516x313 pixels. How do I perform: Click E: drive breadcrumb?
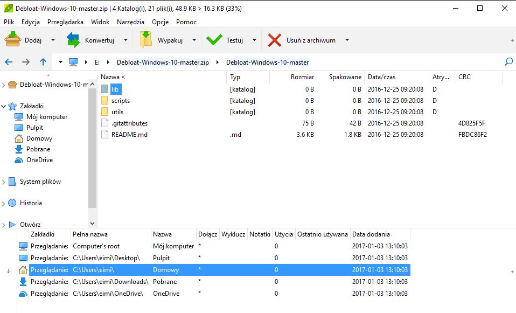click(97, 62)
